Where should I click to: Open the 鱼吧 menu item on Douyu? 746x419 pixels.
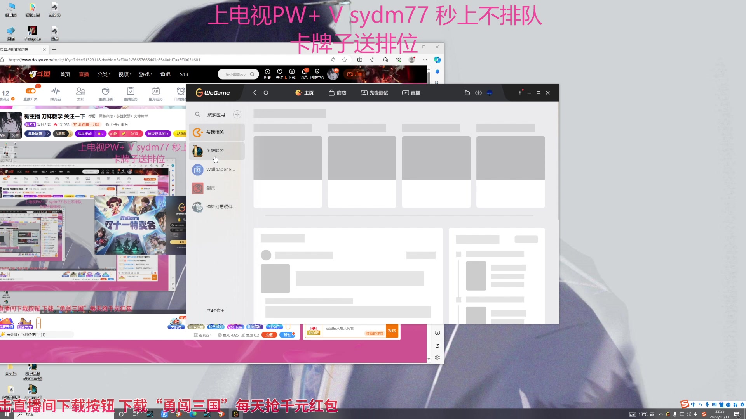click(x=165, y=74)
